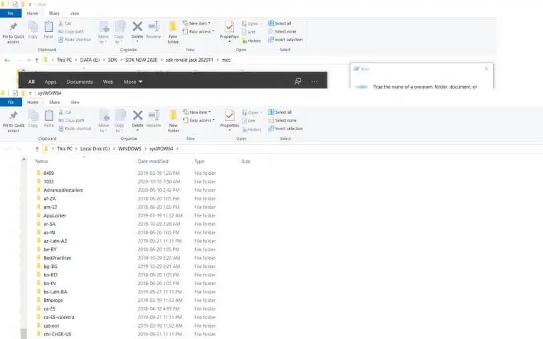This screenshot has width=543, height=339.
Task: Click Invert selection in sysWOW64 window
Action: pyautogui.click(x=285, y=128)
